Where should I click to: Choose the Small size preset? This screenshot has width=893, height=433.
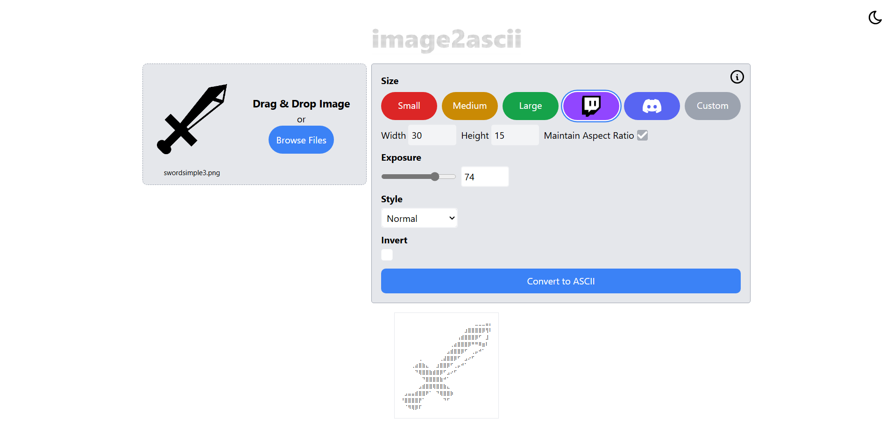pyautogui.click(x=409, y=106)
